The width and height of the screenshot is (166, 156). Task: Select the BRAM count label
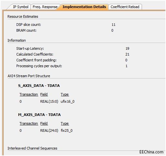[x=26, y=30]
